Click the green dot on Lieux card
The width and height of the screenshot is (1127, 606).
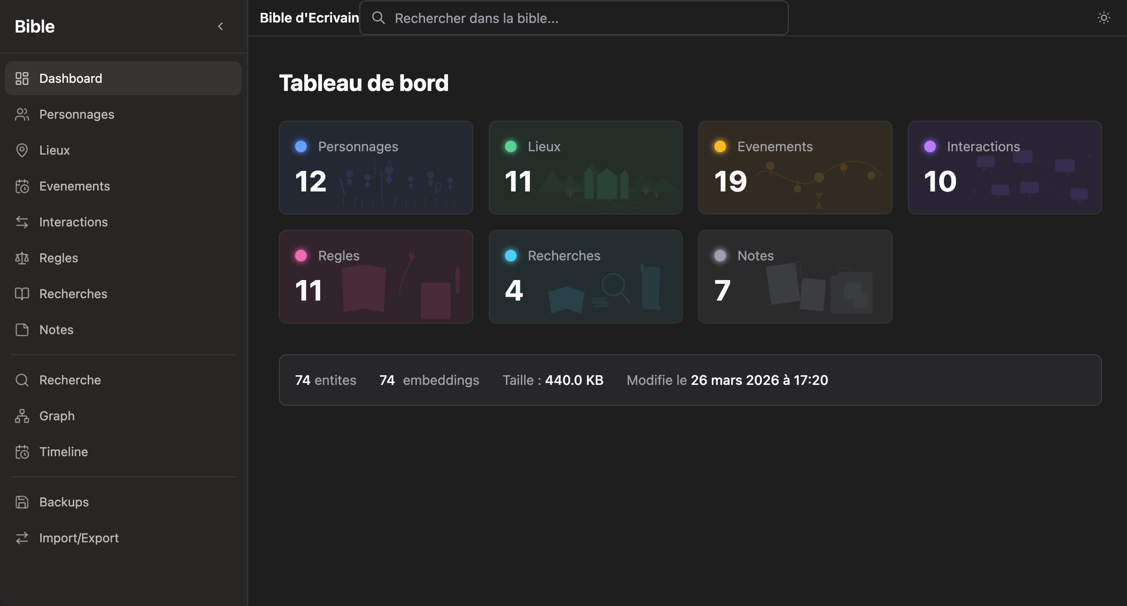pos(511,146)
